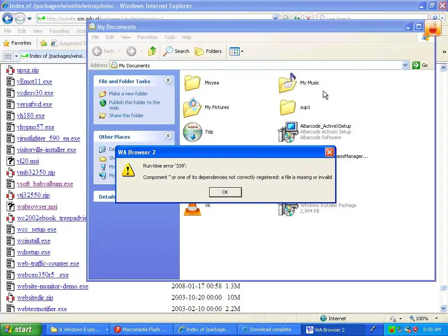This screenshot has width=448, height=336.
Task: Click the exe icon beside wcinstall.exe
Action: [10, 241]
